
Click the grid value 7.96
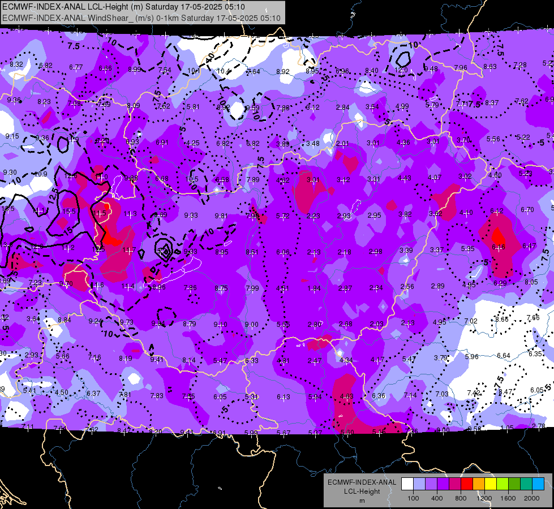click(461, 67)
